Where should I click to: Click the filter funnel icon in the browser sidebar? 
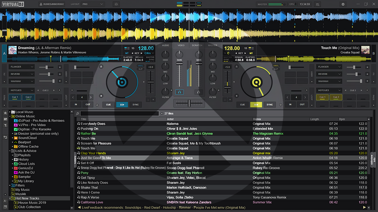5,125
